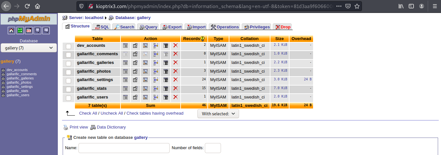This screenshot has height=155, width=441.
Task: Open the SQL query window icon in sidebar
Action: [x=29, y=30]
